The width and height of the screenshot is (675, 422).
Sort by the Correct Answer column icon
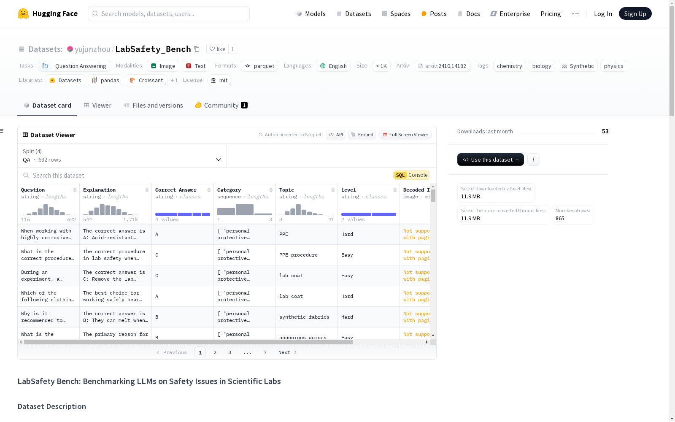click(x=209, y=190)
